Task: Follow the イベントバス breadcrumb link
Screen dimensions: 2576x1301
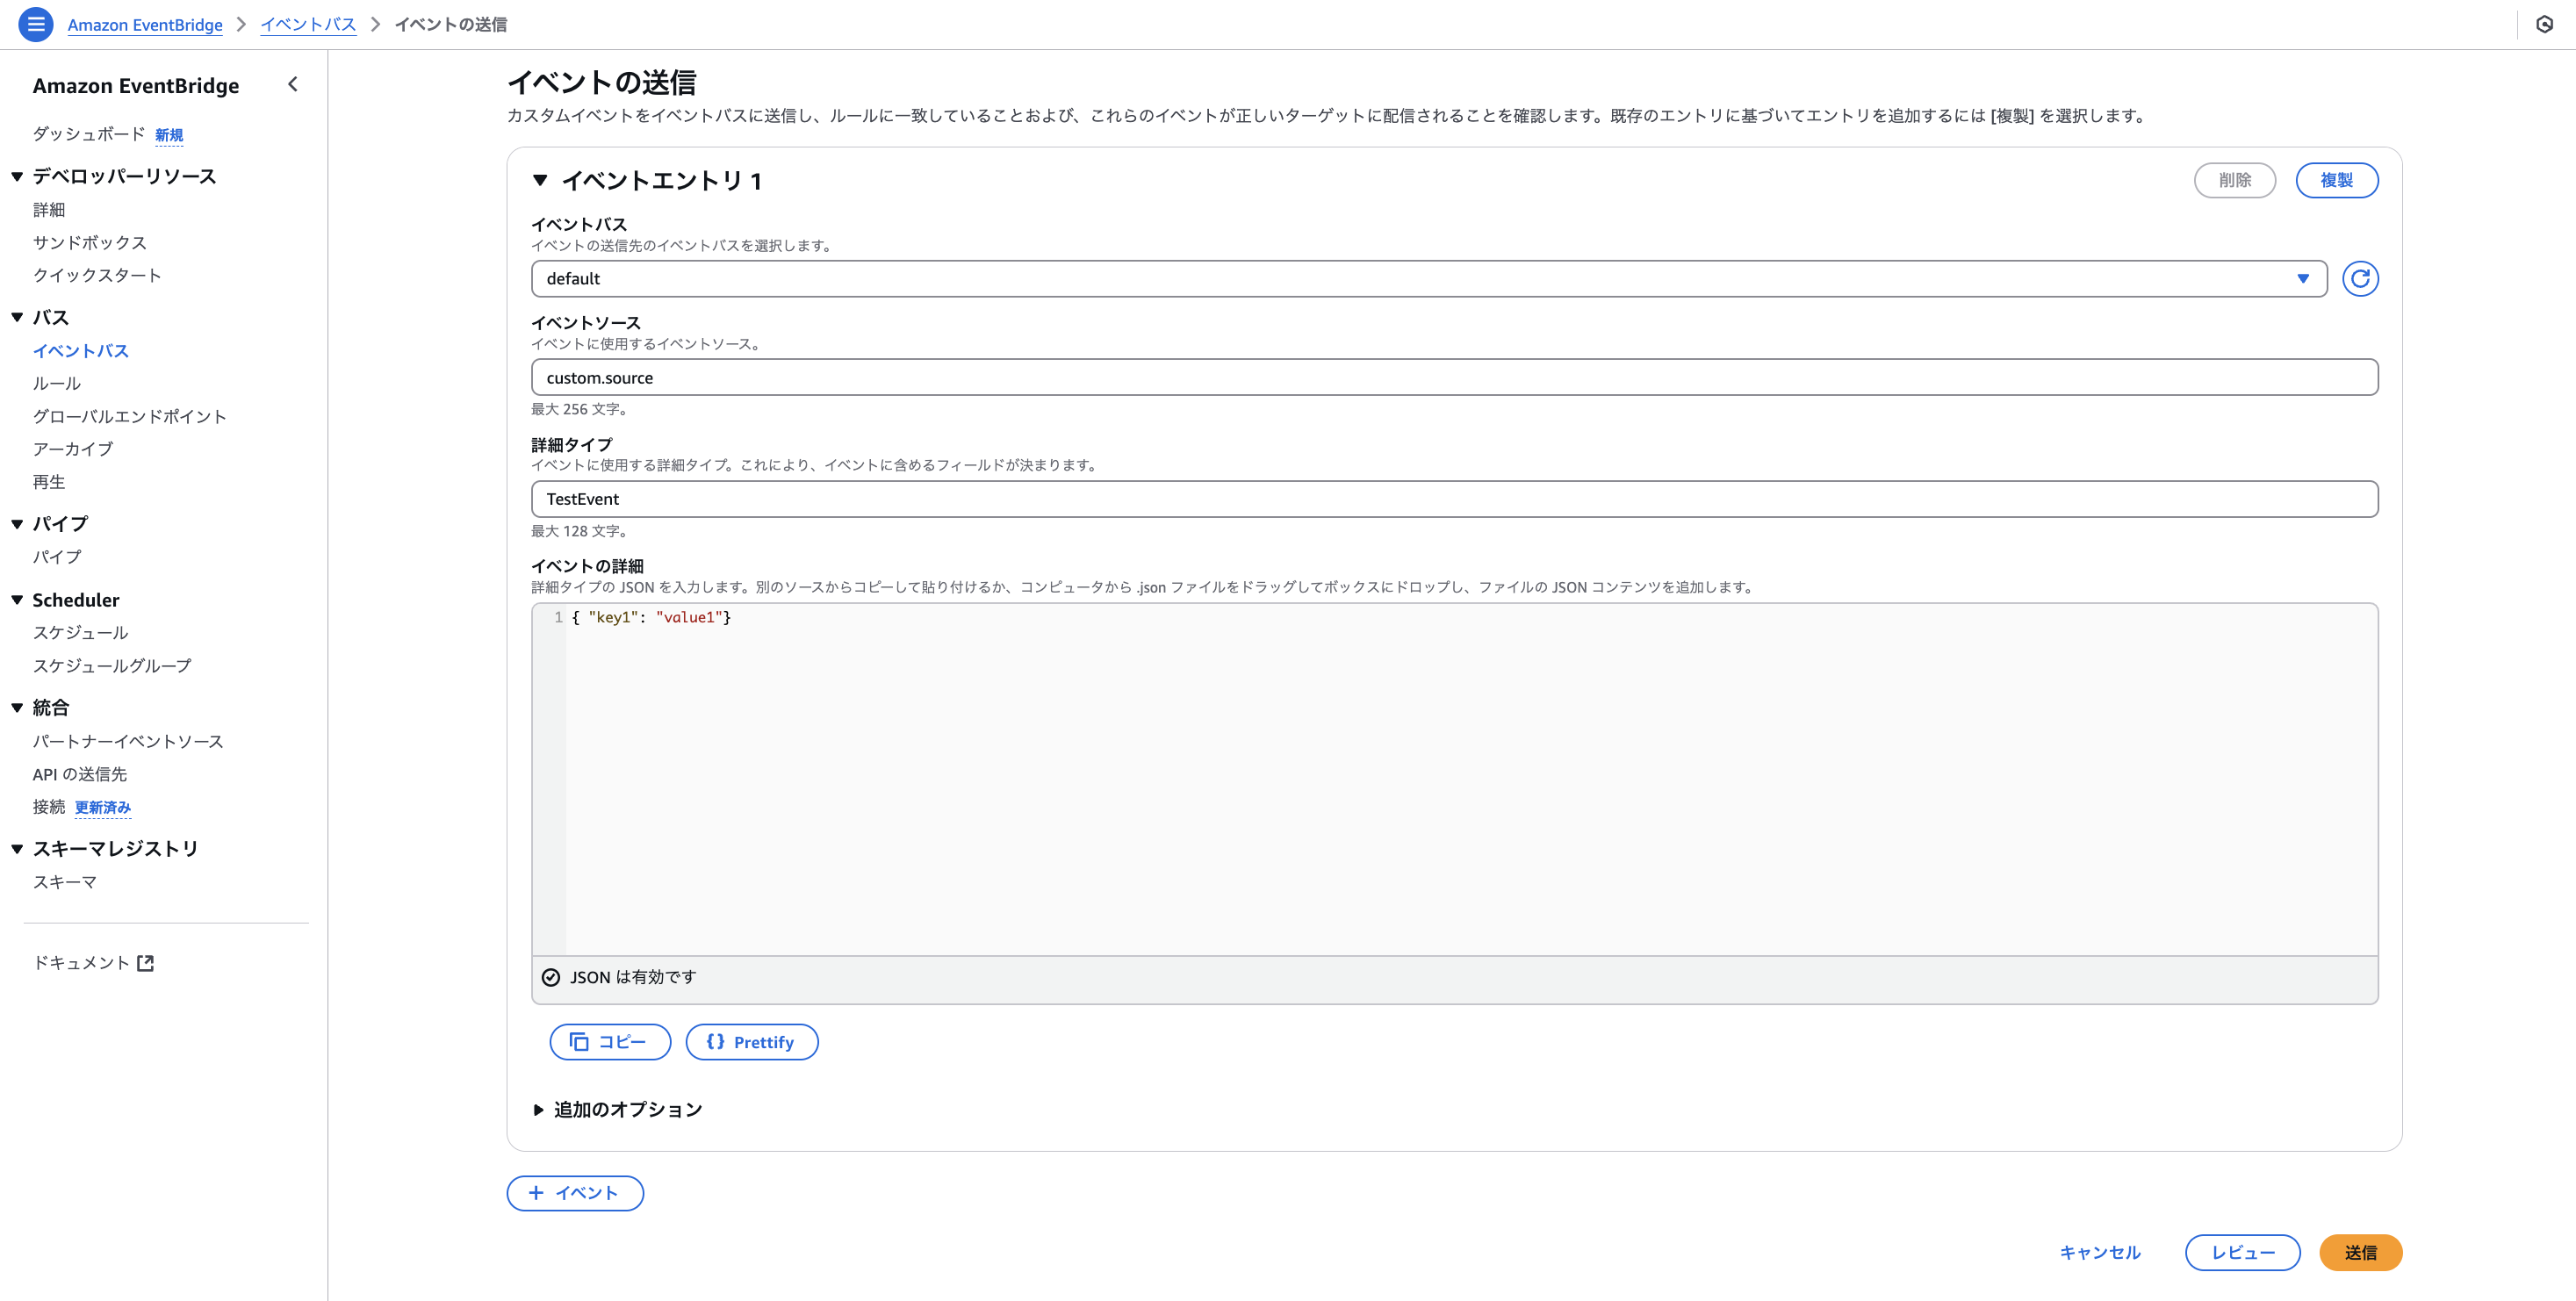Action: [308, 24]
